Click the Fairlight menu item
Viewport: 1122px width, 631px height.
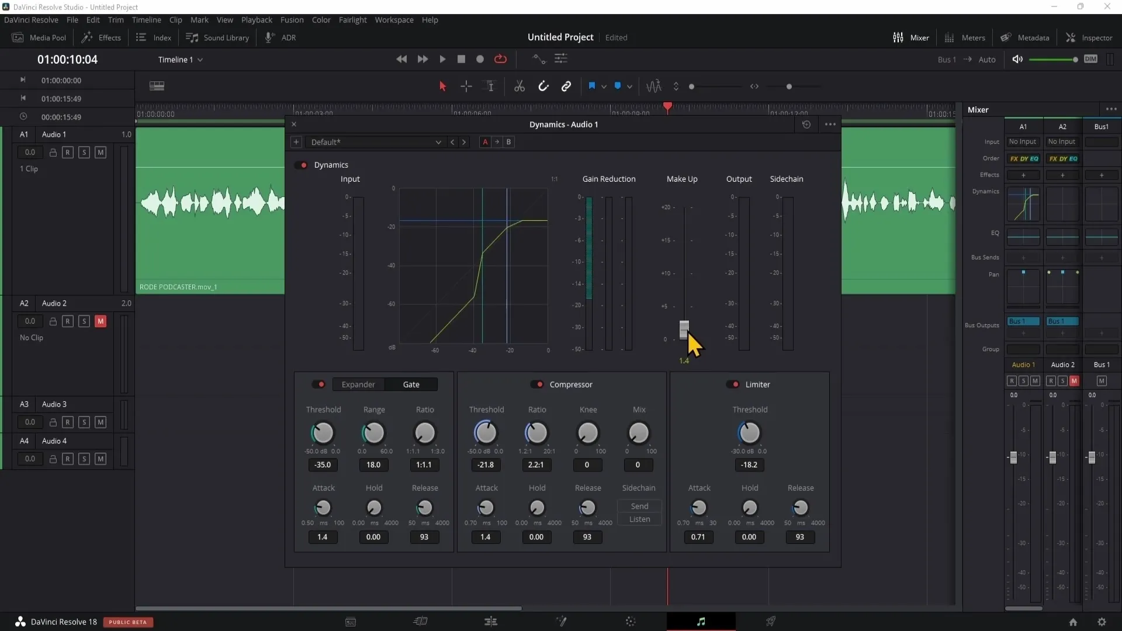pyautogui.click(x=351, y=19)
